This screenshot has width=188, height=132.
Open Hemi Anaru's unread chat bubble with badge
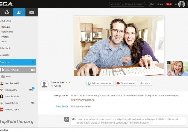coord(32,89)
